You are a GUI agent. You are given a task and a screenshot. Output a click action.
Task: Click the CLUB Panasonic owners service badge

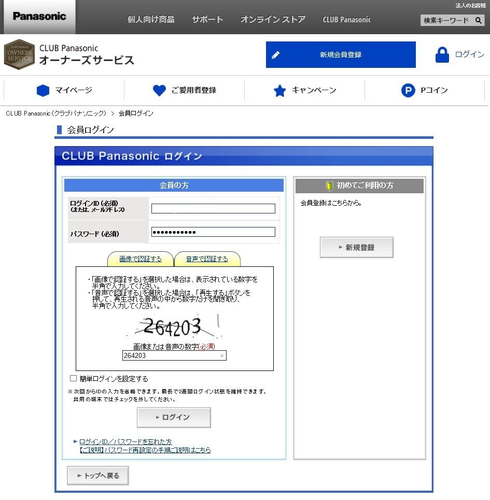click(19, 54)
